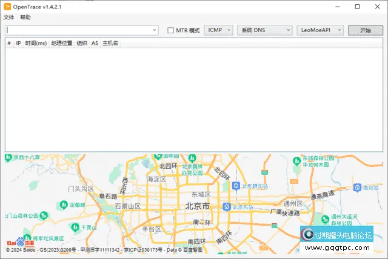Open the 文件 menu
388x259 pixels.
(8, 18)
